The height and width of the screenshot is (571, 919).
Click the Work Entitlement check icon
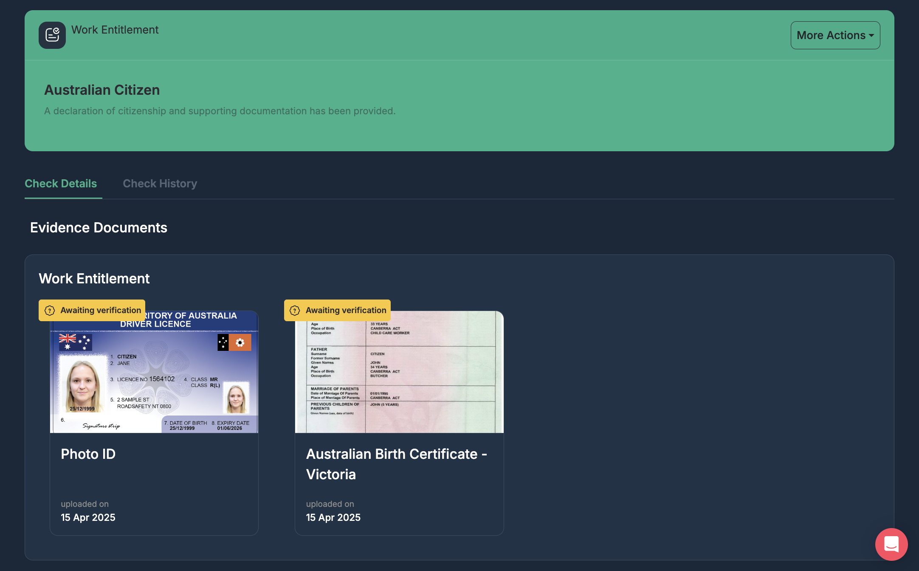(52, 35)
